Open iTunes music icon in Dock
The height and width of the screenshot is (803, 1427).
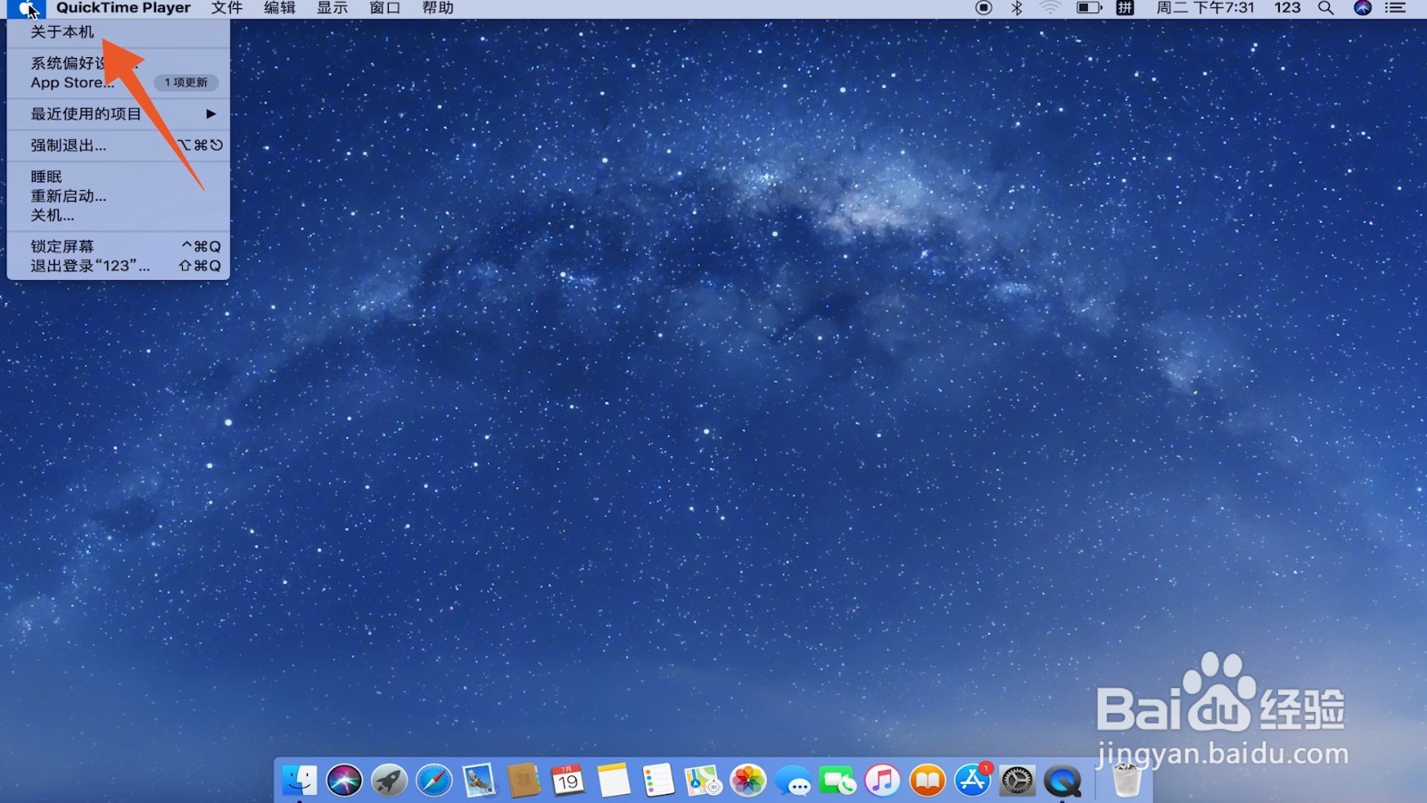pos(882,781)
